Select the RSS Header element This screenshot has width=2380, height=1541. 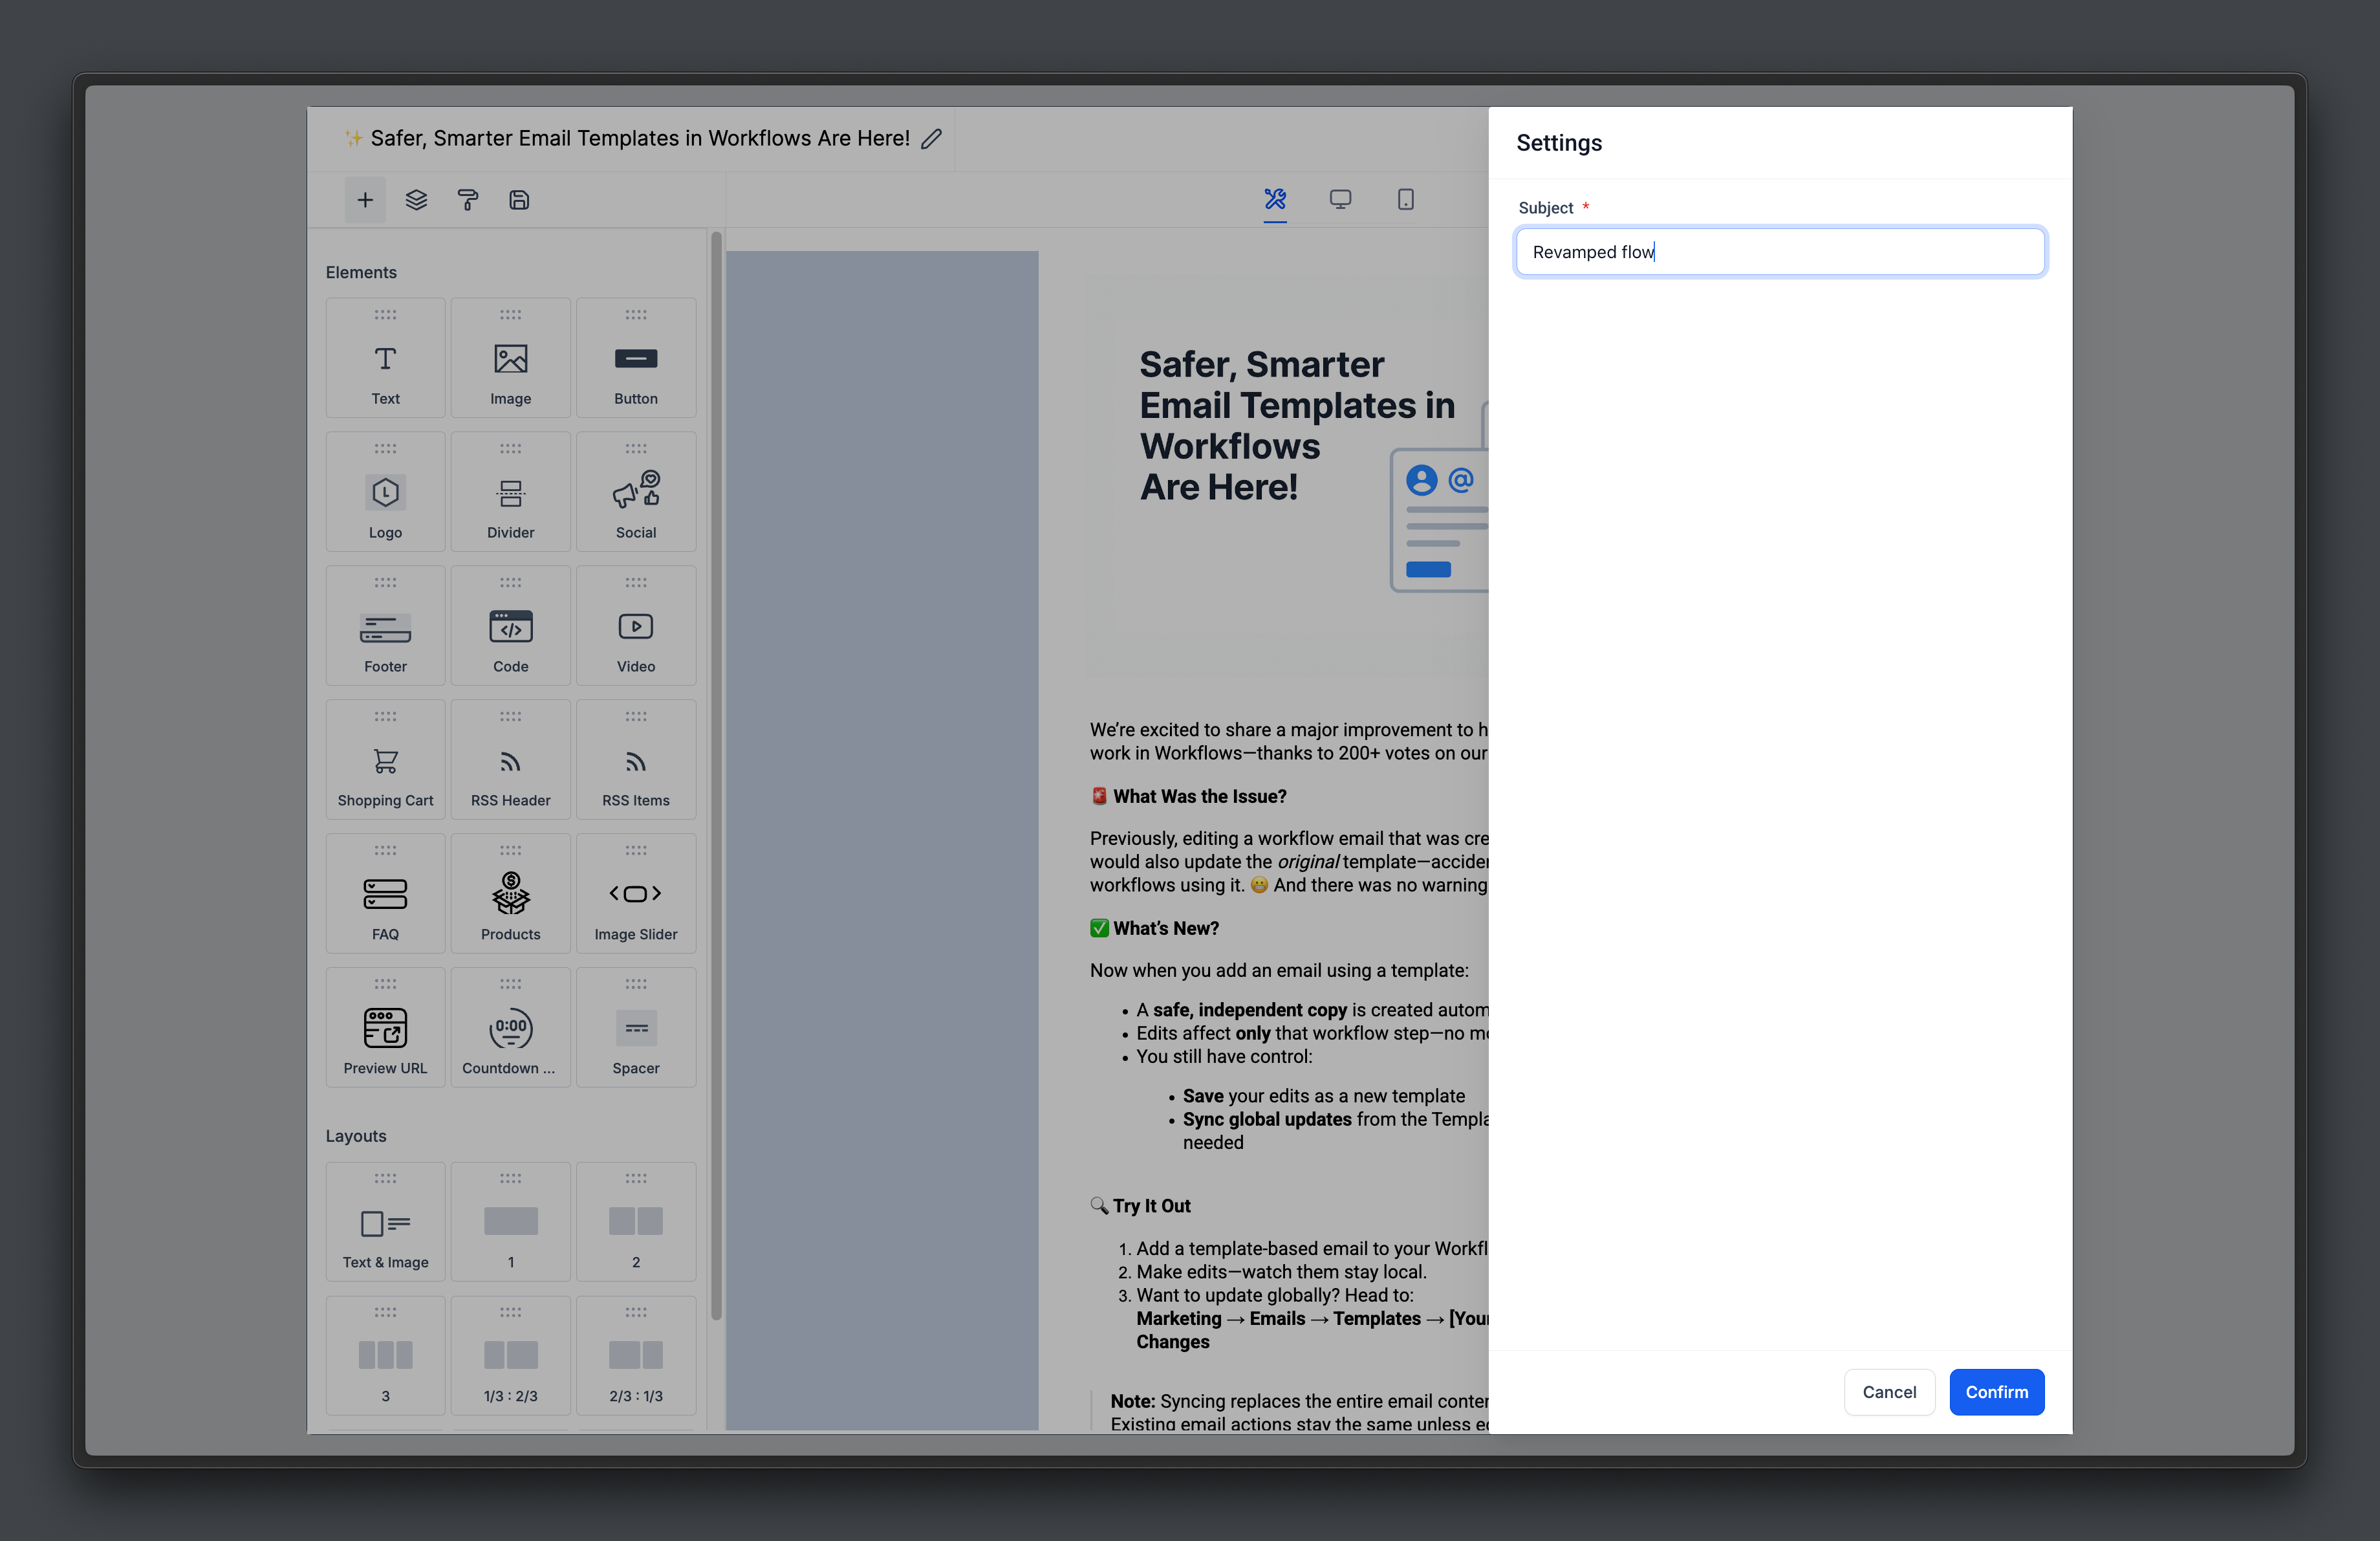(510, 760)
